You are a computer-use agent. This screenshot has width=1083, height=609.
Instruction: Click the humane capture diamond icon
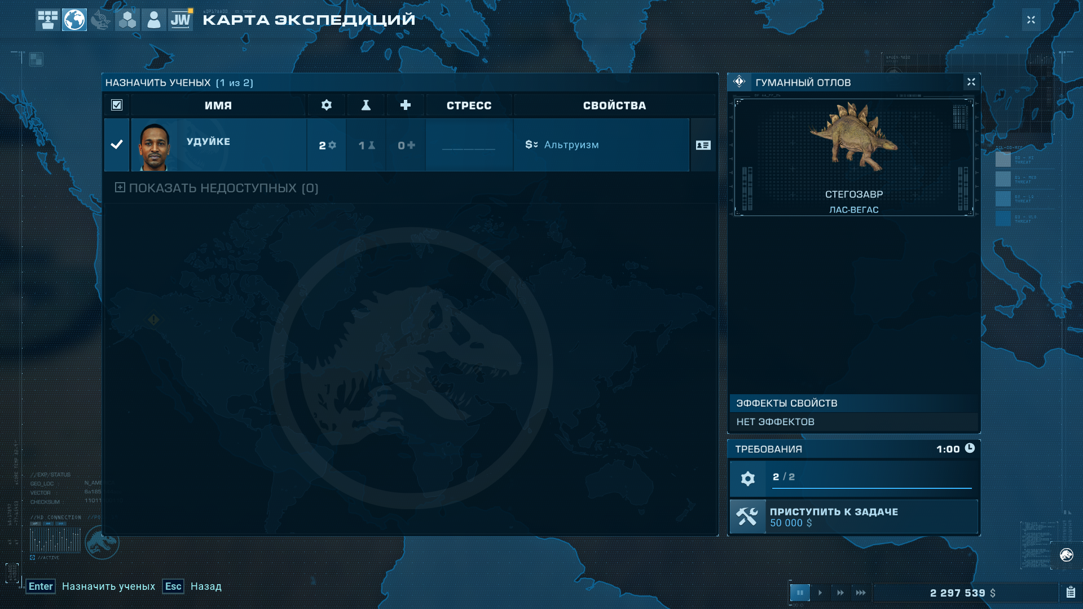coord(739,82)
